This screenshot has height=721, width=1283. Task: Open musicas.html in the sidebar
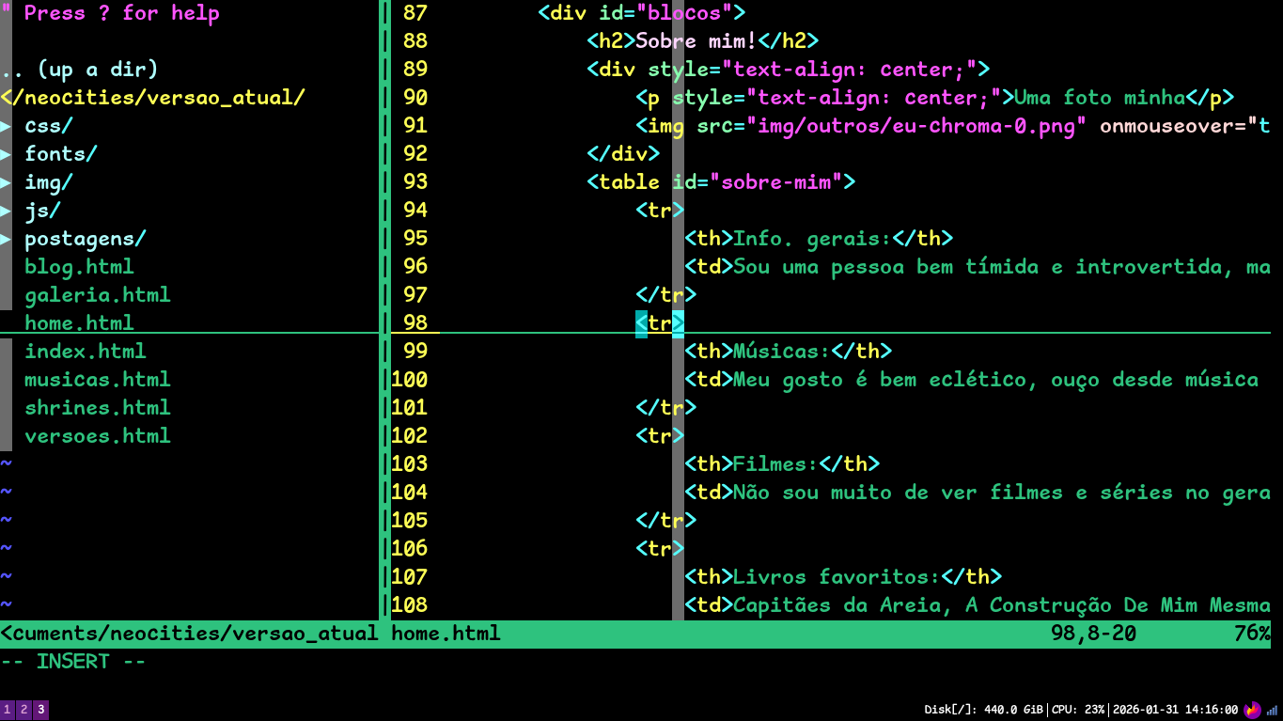[x=96, y=379]
